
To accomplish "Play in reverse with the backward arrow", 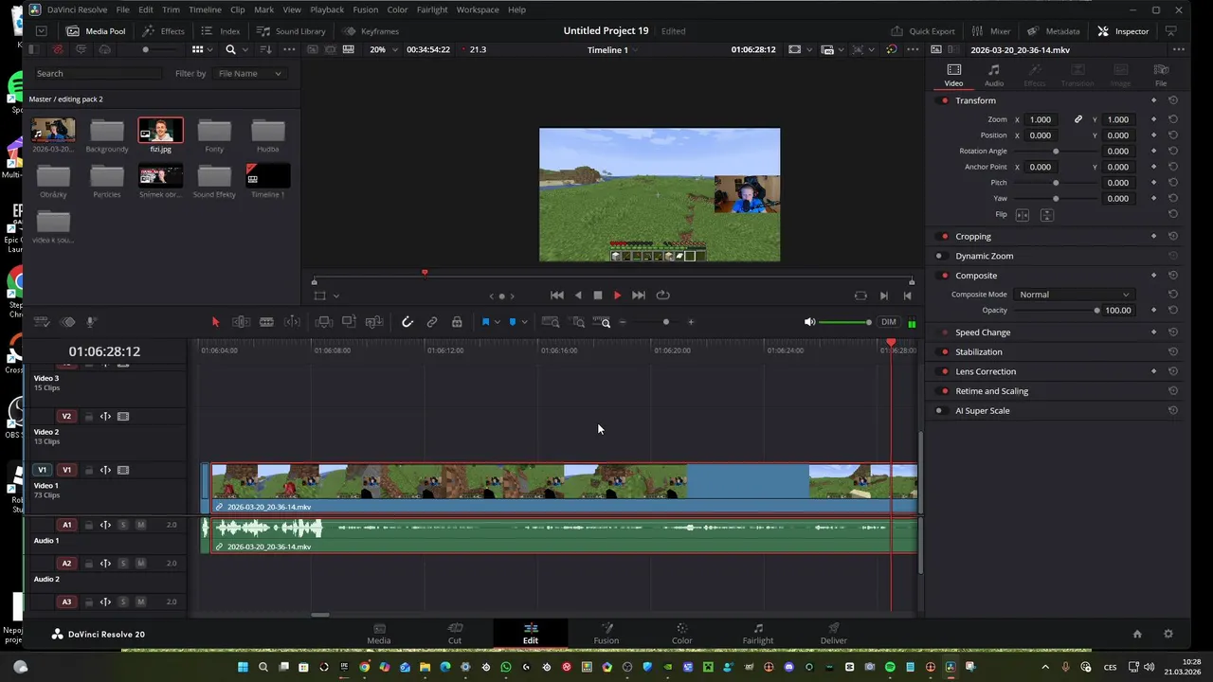I will coord(578,296).
